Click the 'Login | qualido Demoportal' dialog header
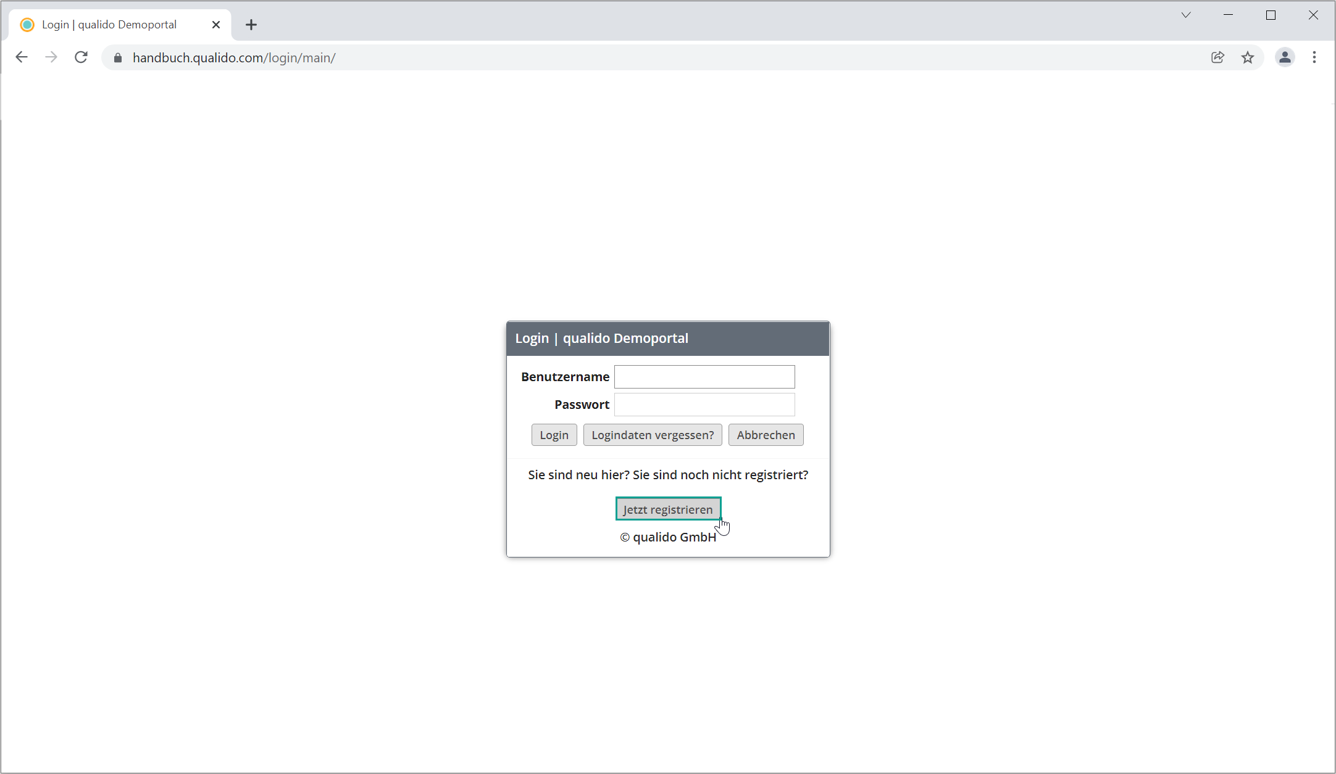Viewport: 1336px width, 774px height. pyautogui.click(x=668, y=339)
